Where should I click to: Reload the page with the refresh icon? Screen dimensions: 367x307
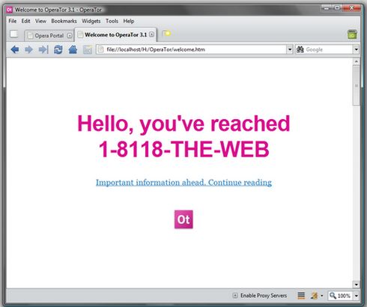[x=58, y=49]
